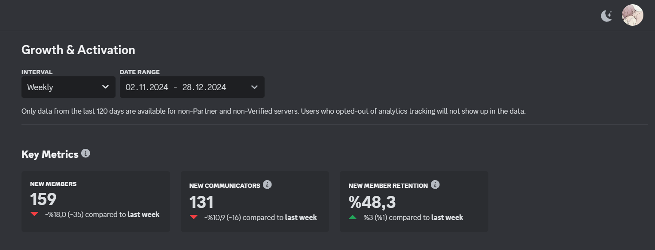The width and height of the screenshot is (655, 250).
Task: Click the green up arrow under Retention
Action: point(353,217)
